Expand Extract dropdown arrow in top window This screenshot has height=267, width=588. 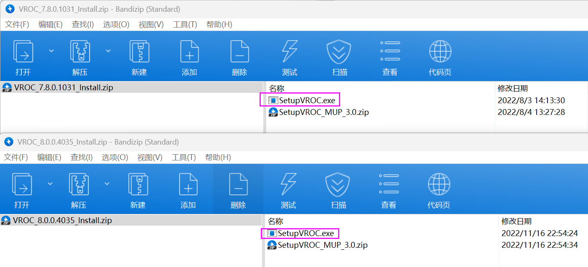[x=108, y=51]
